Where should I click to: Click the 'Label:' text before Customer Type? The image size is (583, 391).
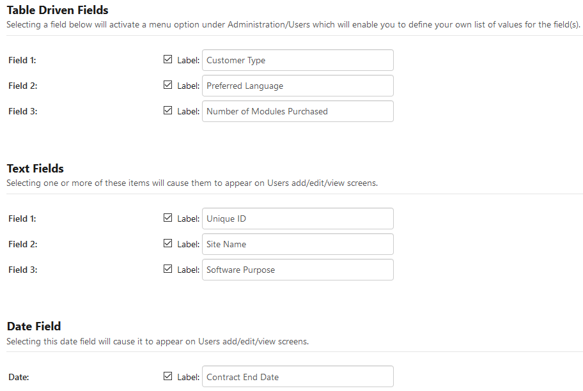(x=189, y=60)
